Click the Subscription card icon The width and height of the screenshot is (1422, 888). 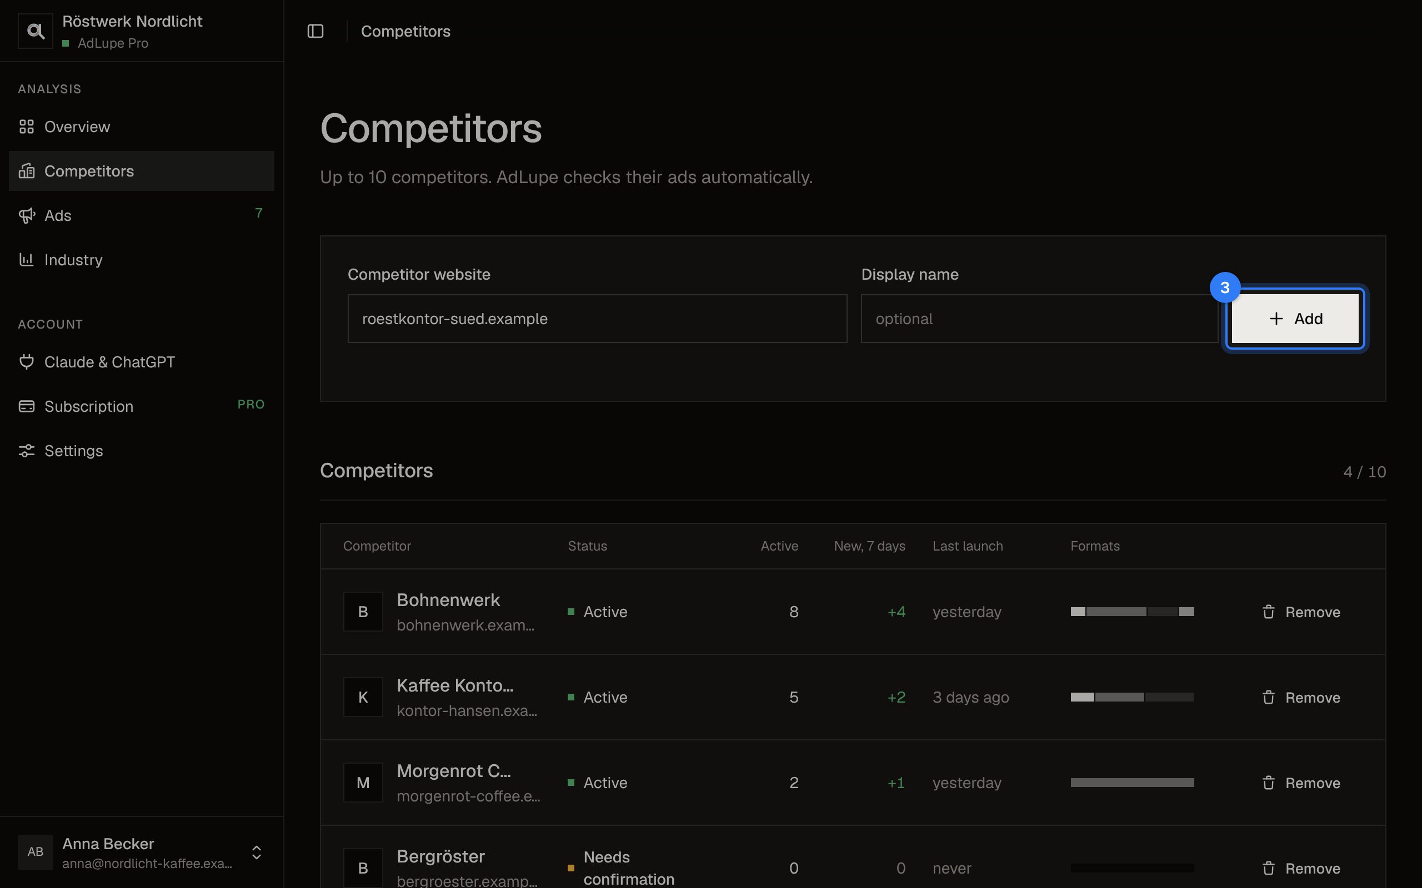coord(27,406)
